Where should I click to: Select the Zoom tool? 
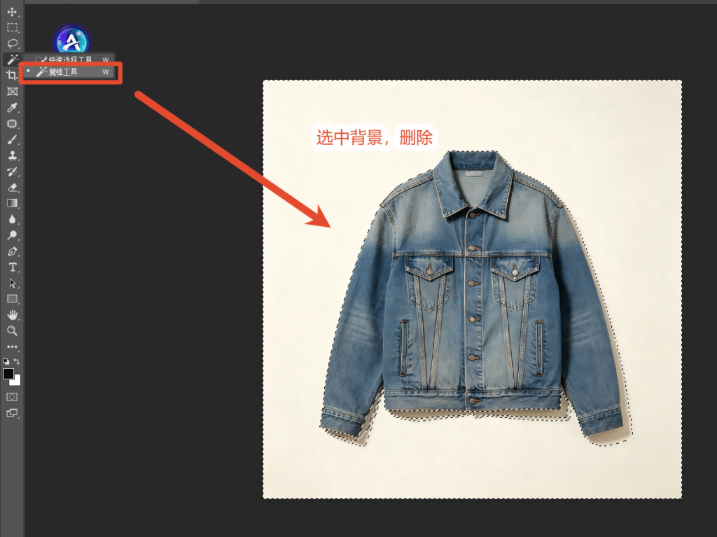tap(13, 330)
